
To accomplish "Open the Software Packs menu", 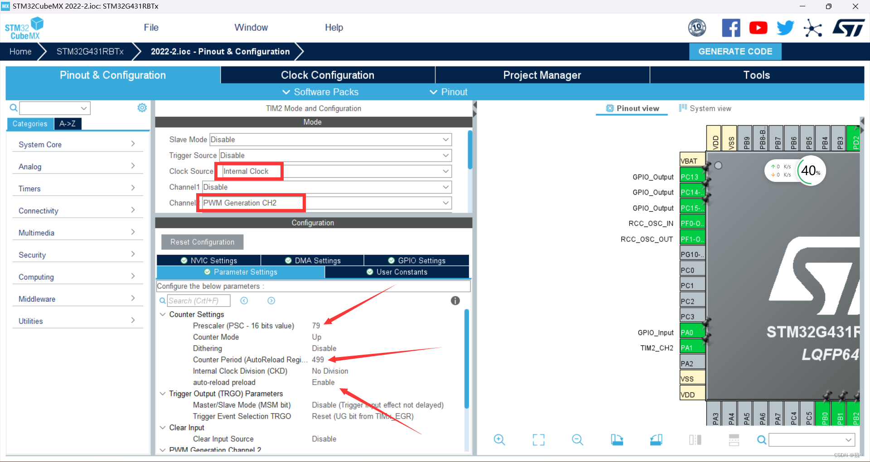I will tap(320, 92).
